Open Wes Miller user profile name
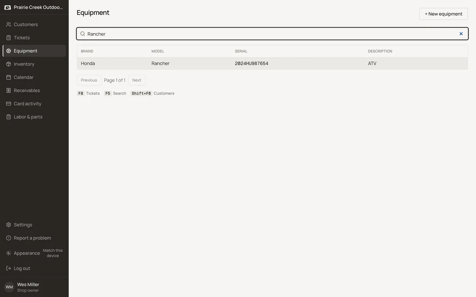The width and height of the screenshot is (476, 297). pos(28,284)
